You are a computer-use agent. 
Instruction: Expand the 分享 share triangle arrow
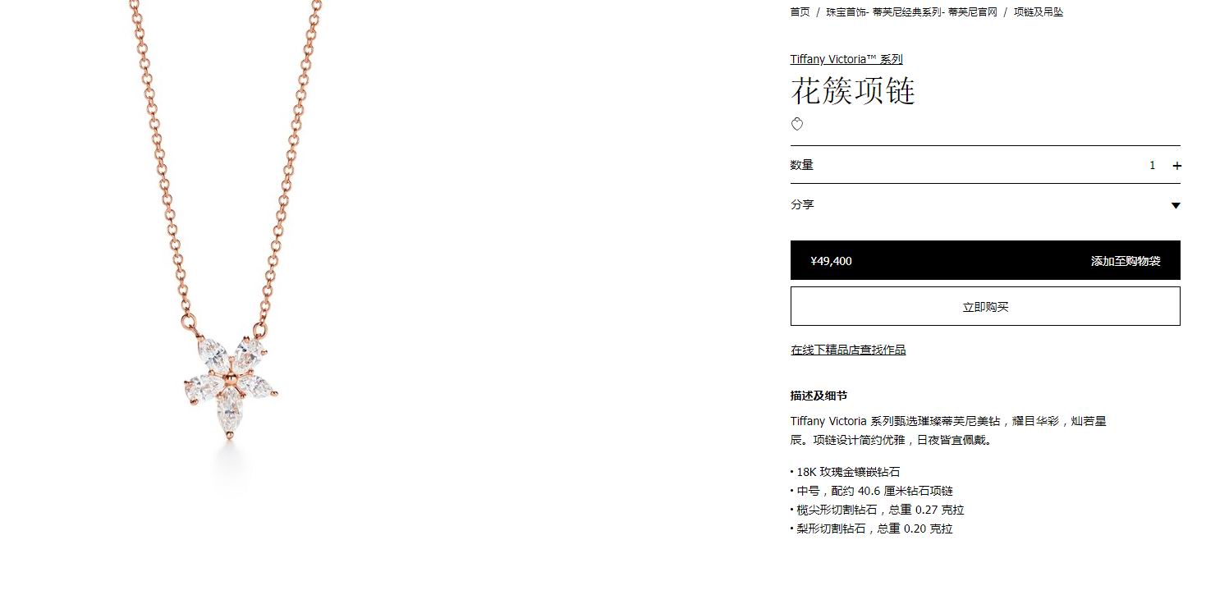(x=1176, y=205)
